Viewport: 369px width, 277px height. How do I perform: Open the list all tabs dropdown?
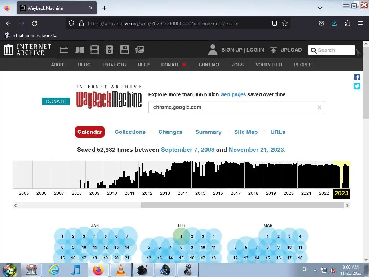tap(320, 8)
